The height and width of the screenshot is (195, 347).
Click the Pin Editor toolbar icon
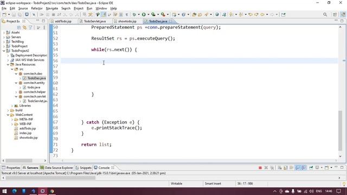tap(283, 15)
